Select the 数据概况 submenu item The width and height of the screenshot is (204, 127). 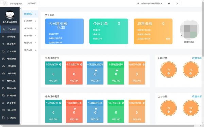pyautogui.click(x=30, y=14)
